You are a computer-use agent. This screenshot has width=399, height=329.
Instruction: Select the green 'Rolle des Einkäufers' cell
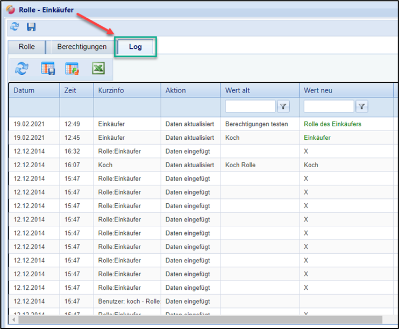(x=332, y=124)
